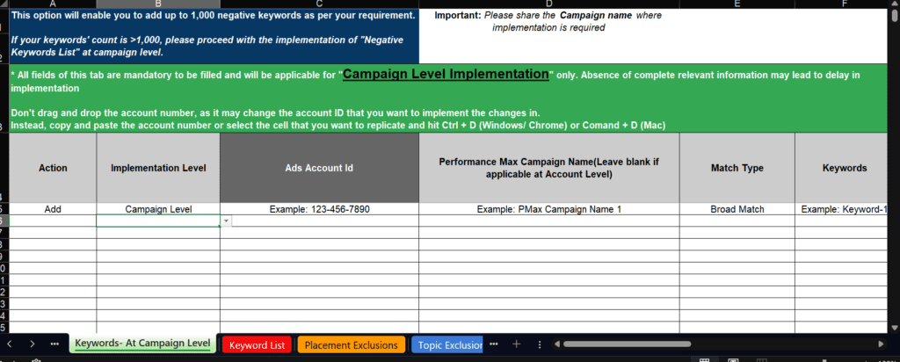Select empty Ads Account Id cell under example
Image resolution: width=900 pixels, height=362 pixels.
[319, 221]
